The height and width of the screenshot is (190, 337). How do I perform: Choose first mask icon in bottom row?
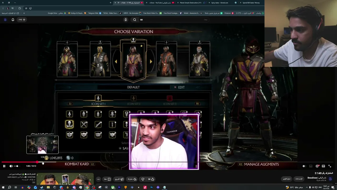click(x=70, y=135)
